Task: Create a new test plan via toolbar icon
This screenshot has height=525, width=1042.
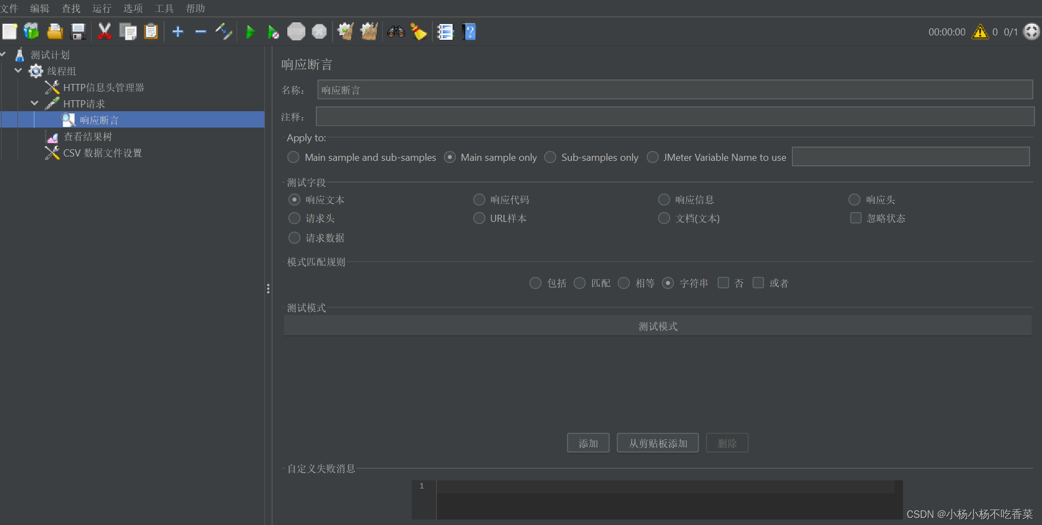Action: coord(9,32)
